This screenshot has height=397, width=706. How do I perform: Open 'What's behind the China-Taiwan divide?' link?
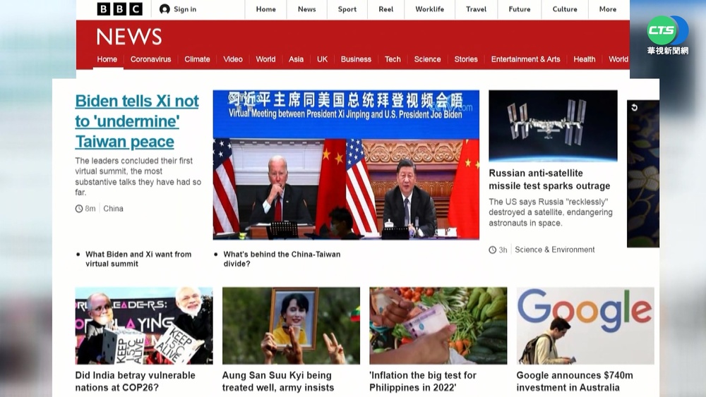click(282, 259)
